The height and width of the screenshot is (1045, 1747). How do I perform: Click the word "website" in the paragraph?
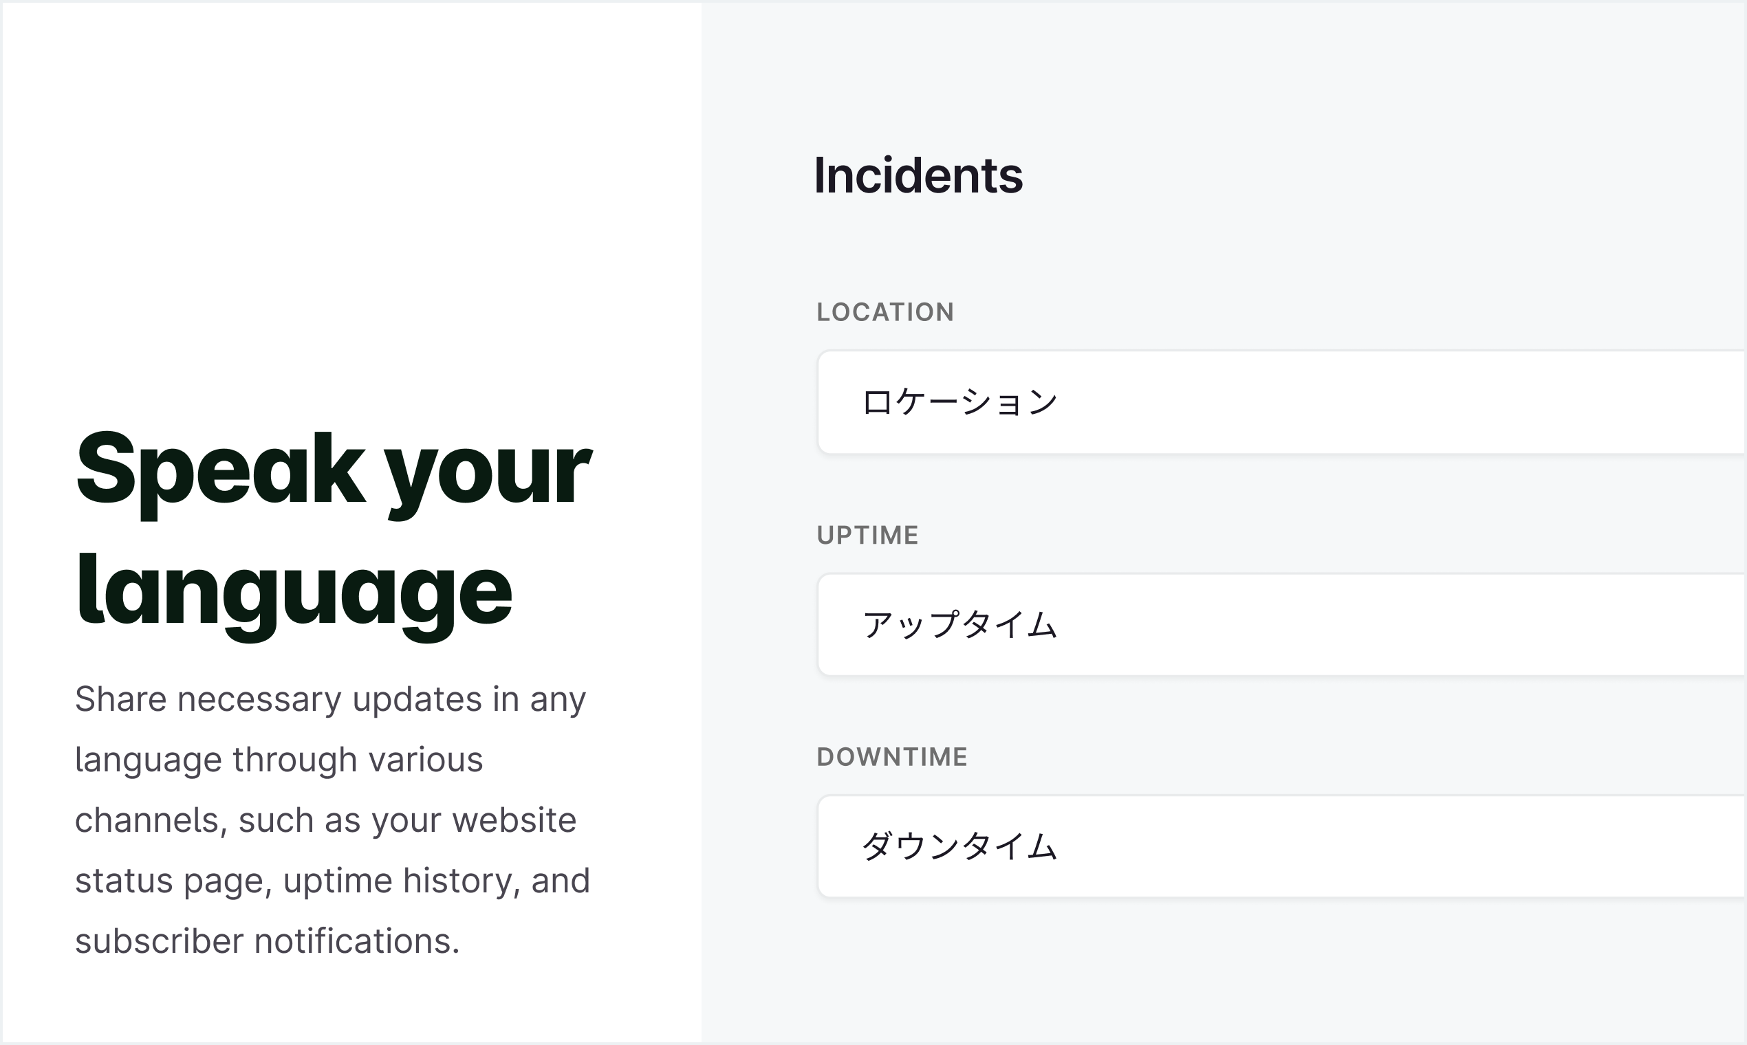tap(514, 820)
